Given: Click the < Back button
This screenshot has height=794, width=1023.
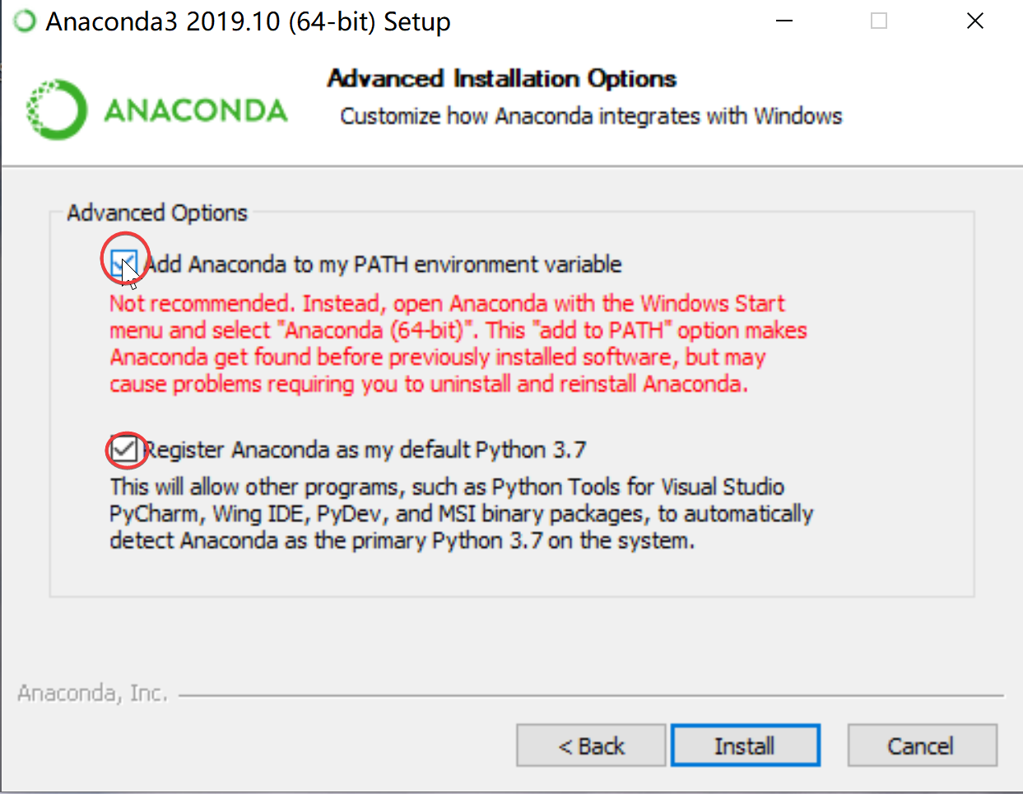Looking at the screenshot, I should click(x=590, y=745).
